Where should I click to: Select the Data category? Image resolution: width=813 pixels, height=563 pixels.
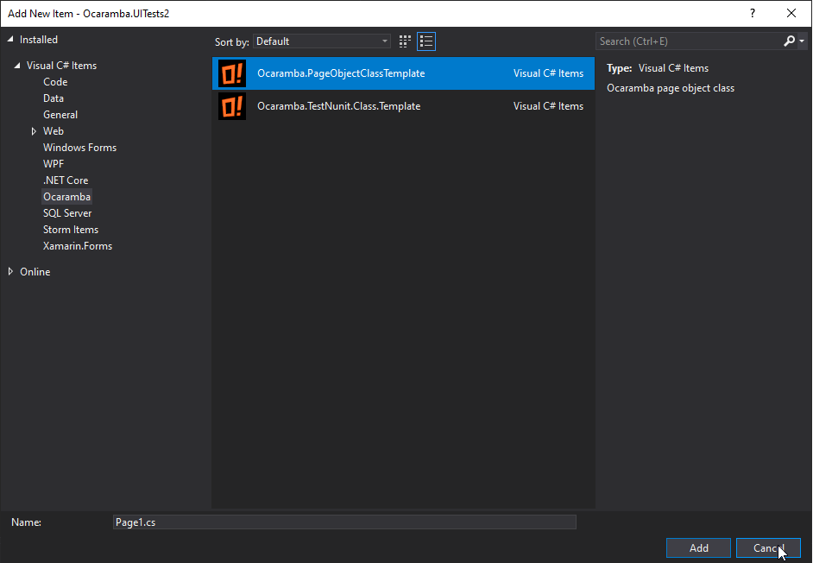click(x=53, y=98)
